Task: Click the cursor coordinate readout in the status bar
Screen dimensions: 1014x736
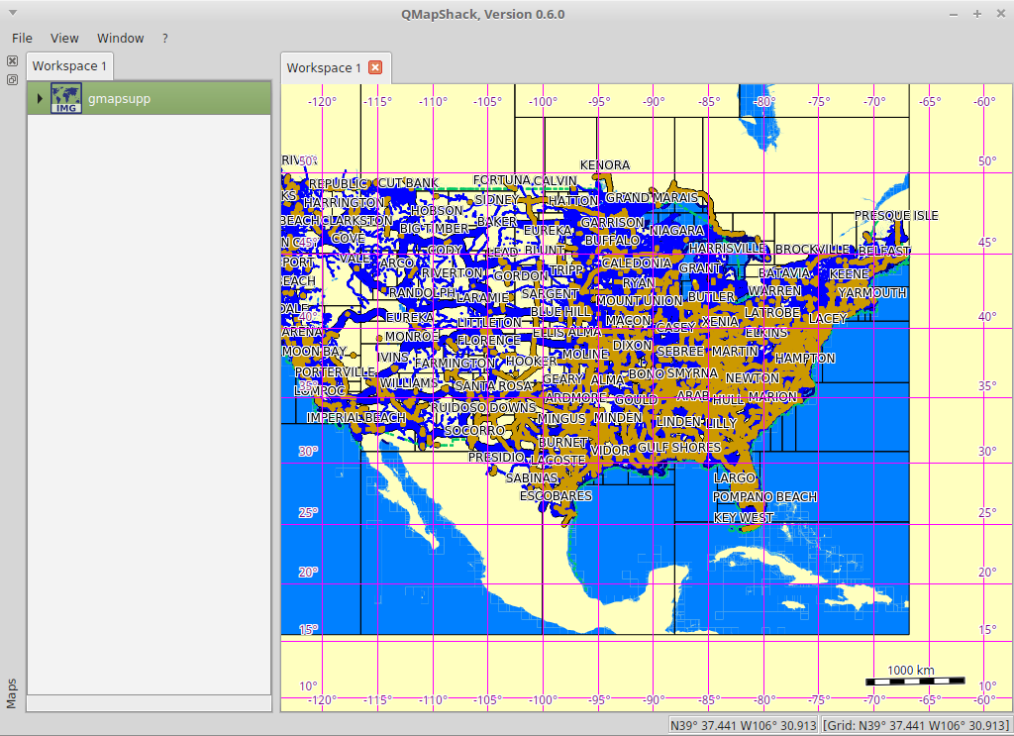Action: (x=743, y=726)
